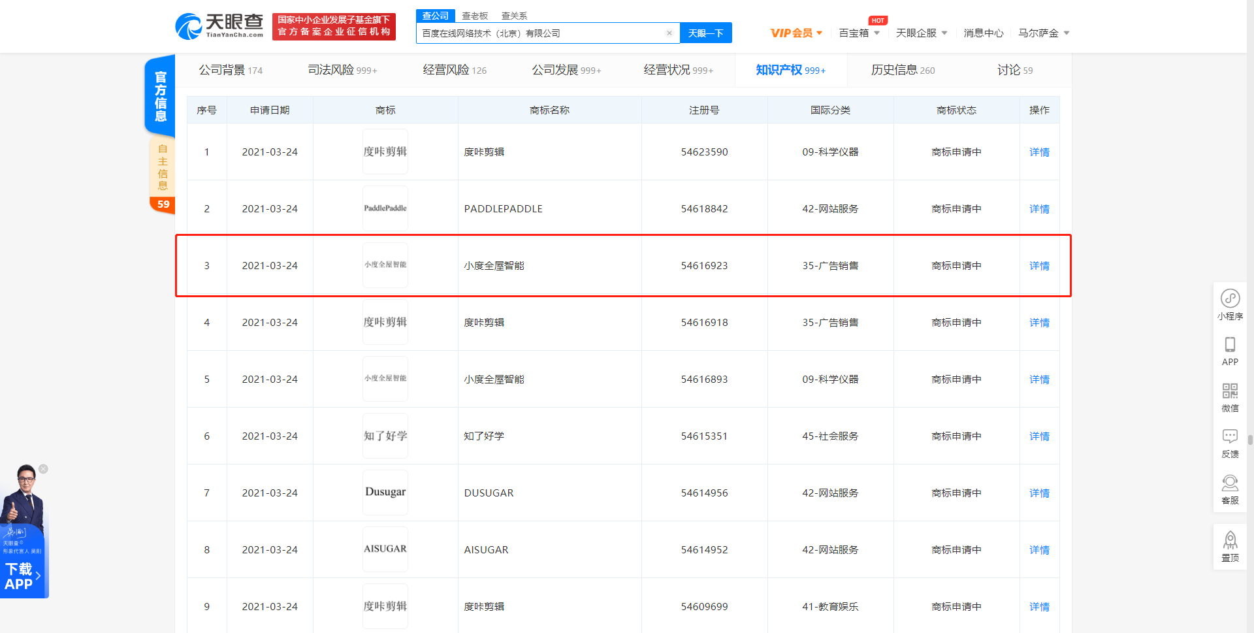Switch to the 历史信息 tab
1254x633 pixels.
tap(903, 70)
